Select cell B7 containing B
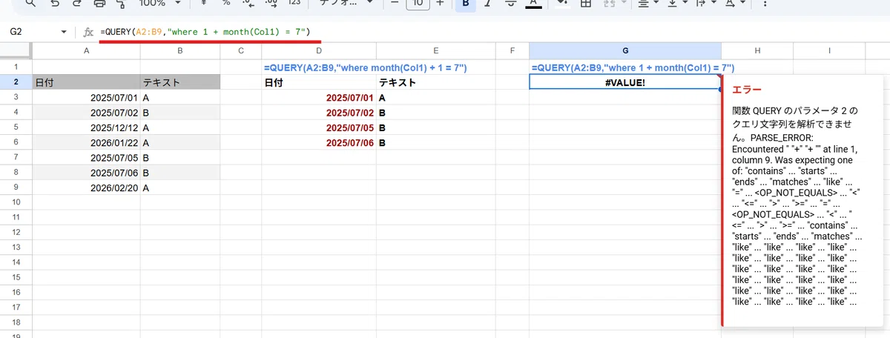 click(180, 158)
